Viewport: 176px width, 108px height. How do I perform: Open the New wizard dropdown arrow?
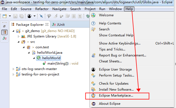pos(10,16)
